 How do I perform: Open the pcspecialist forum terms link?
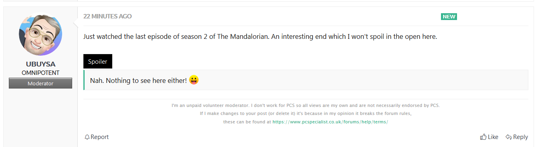pos(330,122)
